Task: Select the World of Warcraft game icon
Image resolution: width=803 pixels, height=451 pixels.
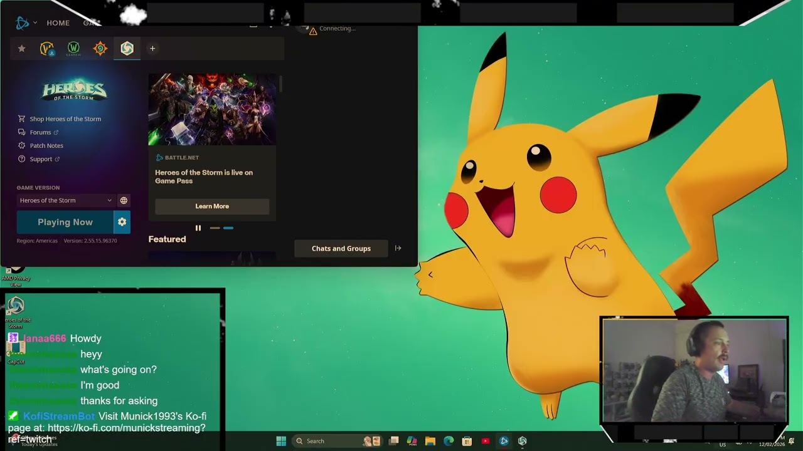Action: tap(47, 48)
